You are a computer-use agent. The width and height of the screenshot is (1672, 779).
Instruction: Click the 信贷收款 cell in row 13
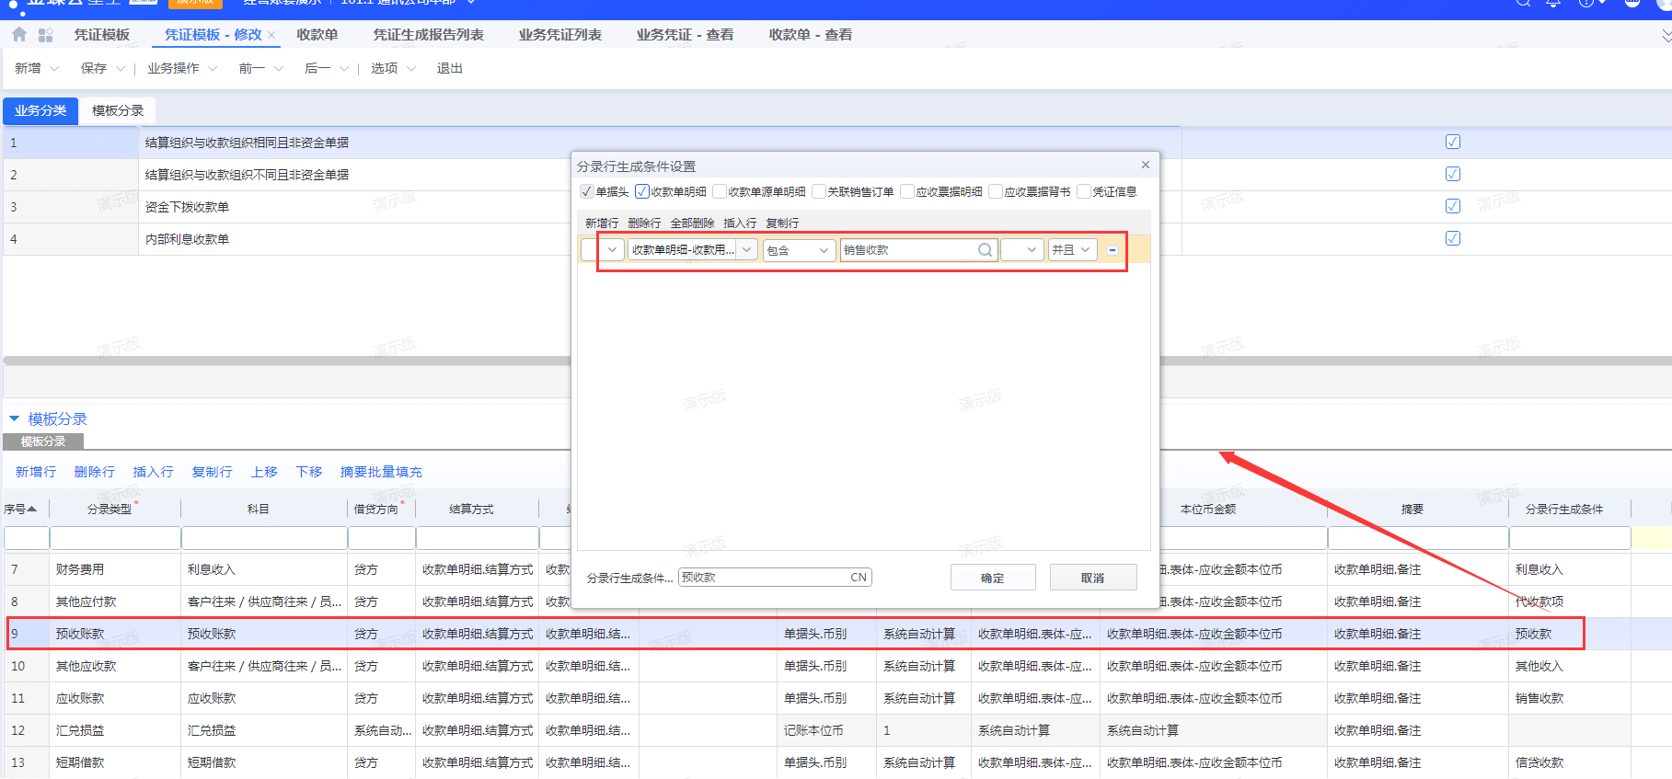pos(1570,762)
